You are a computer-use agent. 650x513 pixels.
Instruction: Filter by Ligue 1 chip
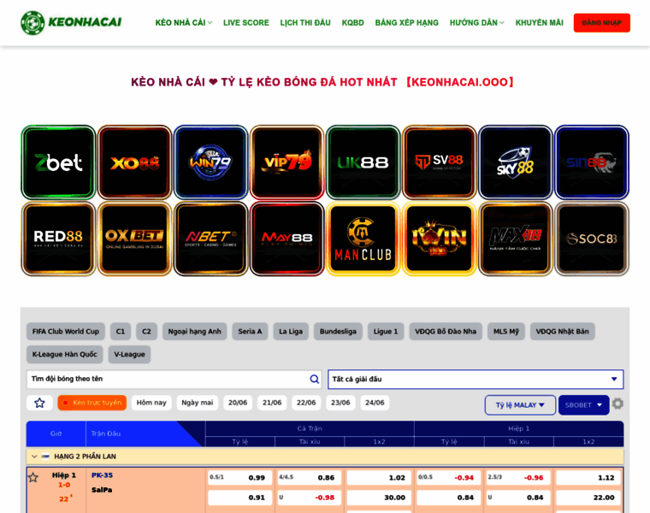(386, 332)
